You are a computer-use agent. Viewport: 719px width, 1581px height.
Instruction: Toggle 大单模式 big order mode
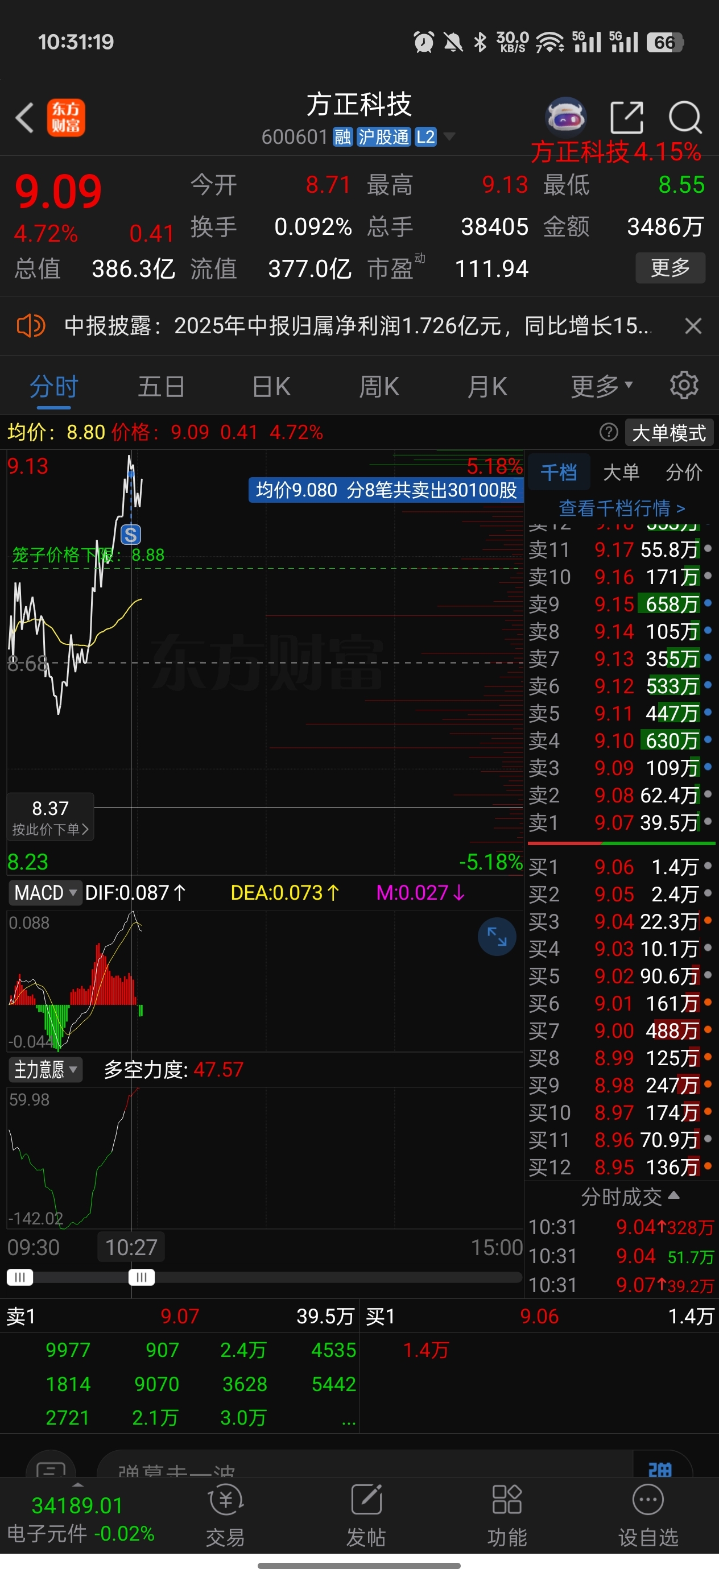pyautogui.click(x=668, y=433)
